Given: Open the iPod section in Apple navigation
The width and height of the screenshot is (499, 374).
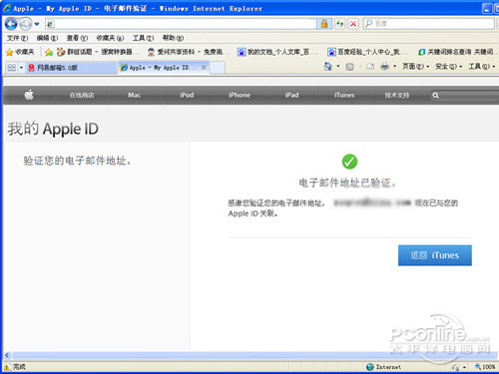Looking at the screenshot, I should (187, 95).
